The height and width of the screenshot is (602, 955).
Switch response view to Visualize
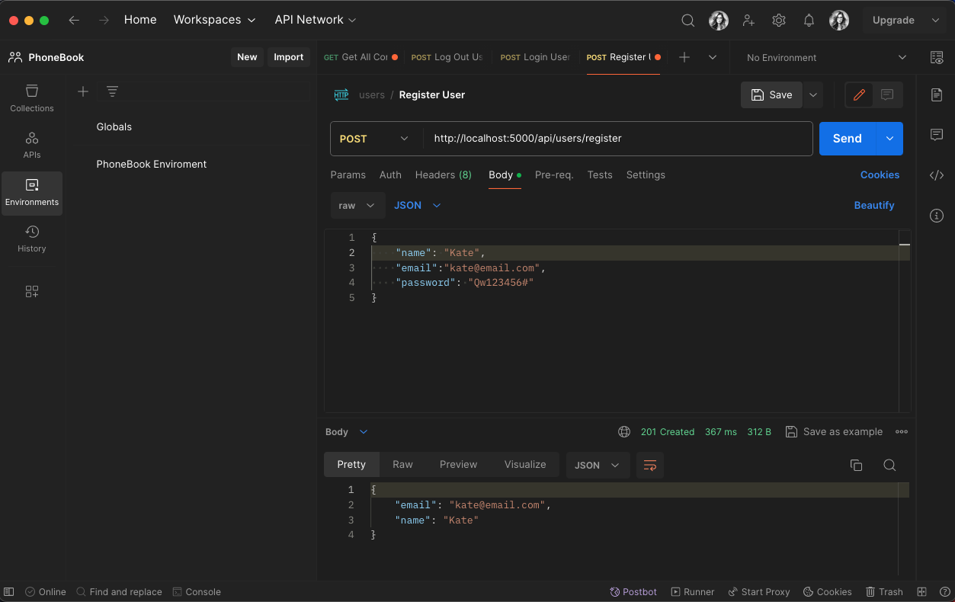coord(524,464)
